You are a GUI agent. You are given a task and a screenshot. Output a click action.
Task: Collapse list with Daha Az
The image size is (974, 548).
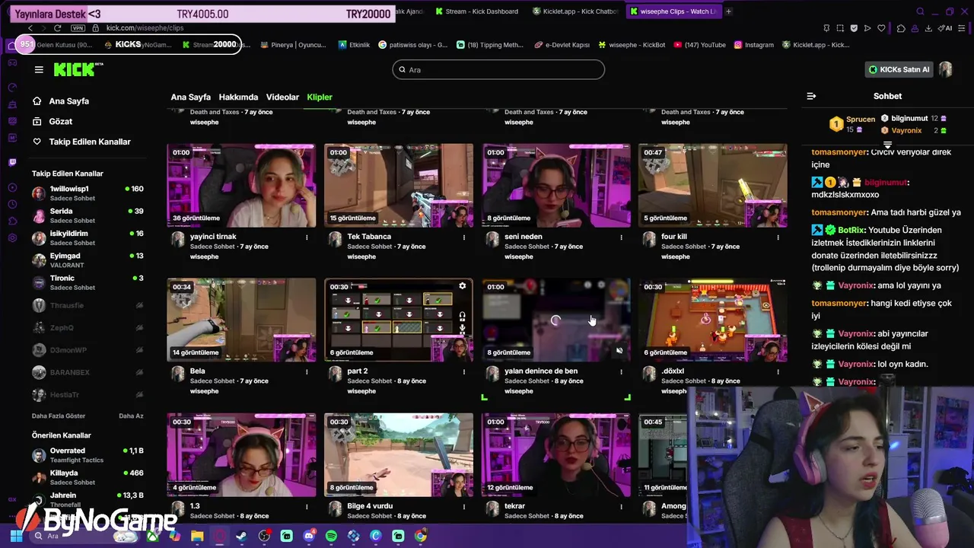131,416
